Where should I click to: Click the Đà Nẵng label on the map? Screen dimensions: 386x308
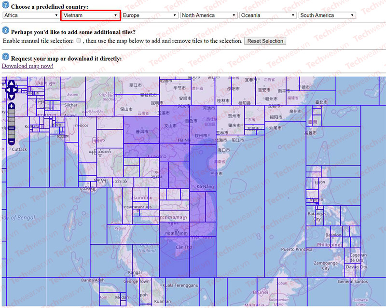(x=205, y=186)
